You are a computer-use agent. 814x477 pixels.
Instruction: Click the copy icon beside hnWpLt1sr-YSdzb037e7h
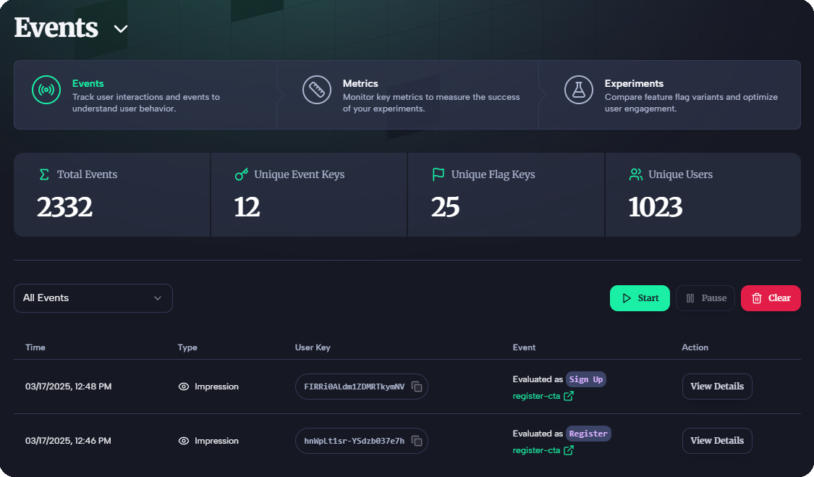[x=417, y=441]
